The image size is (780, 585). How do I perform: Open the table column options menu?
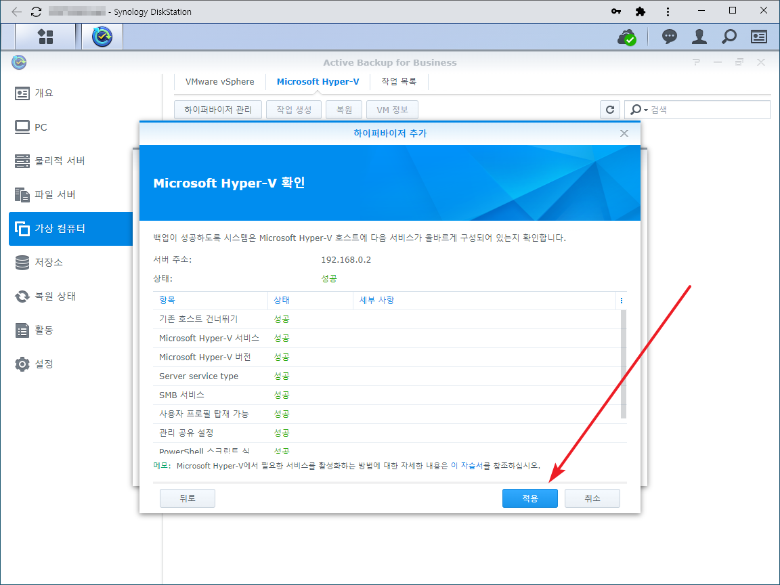(622, 301)
